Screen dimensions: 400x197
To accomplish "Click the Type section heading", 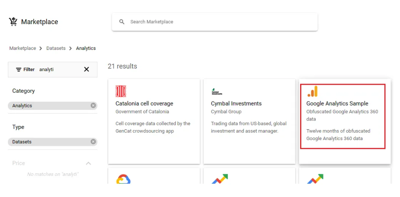I will 18,127.
